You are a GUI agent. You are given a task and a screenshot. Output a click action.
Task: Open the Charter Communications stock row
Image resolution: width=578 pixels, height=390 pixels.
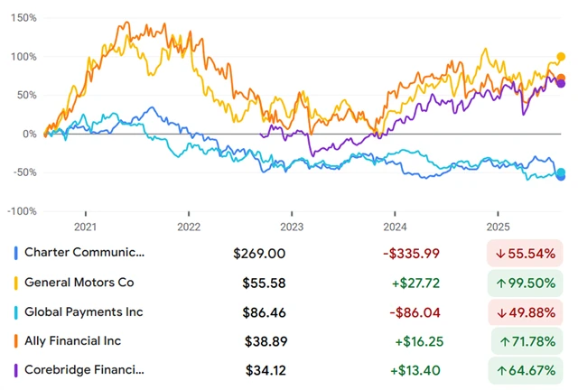84,254
